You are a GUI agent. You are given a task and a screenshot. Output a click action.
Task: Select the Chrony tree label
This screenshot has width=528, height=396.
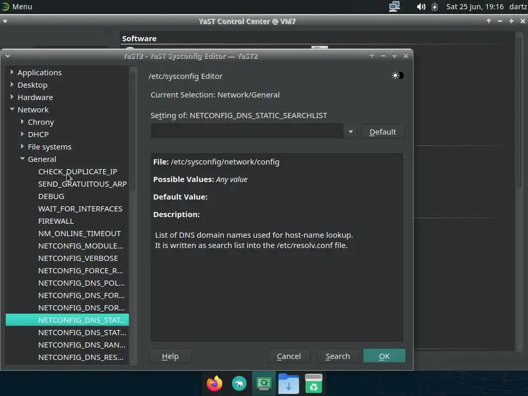click(41, 122)
